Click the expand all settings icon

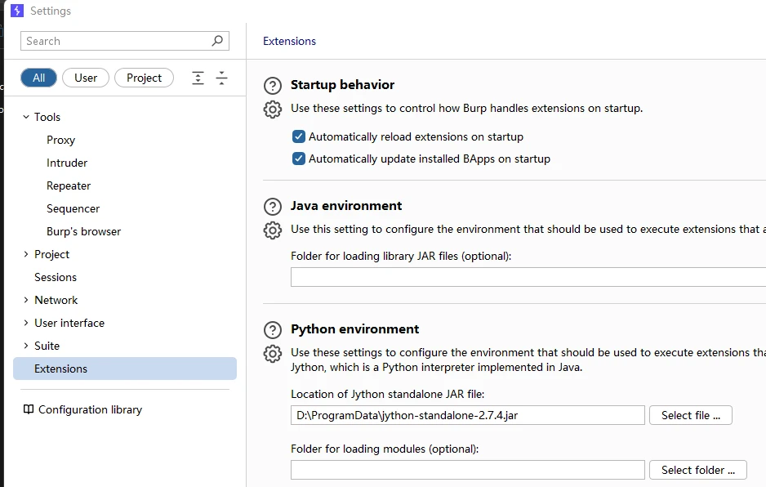coord(198,78)
